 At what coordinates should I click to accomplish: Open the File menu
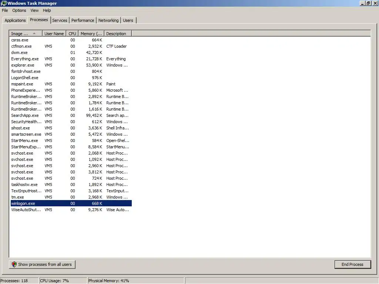click(x=5, y=10)
